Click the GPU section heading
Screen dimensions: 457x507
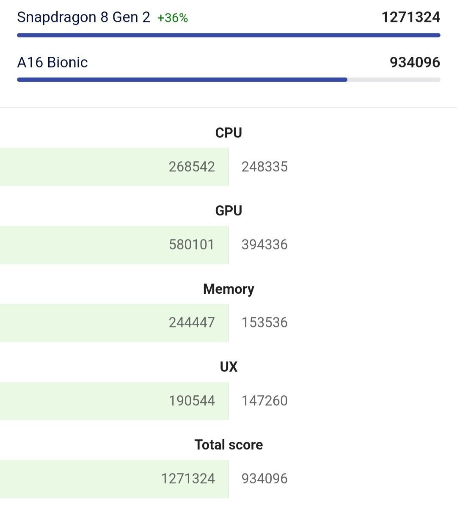(x=228, y=211)
